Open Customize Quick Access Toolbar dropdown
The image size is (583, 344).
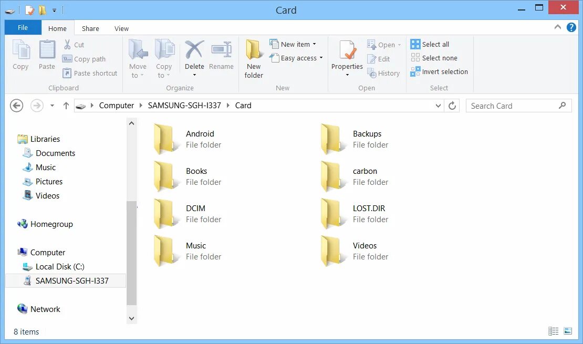tap(54, 11)
